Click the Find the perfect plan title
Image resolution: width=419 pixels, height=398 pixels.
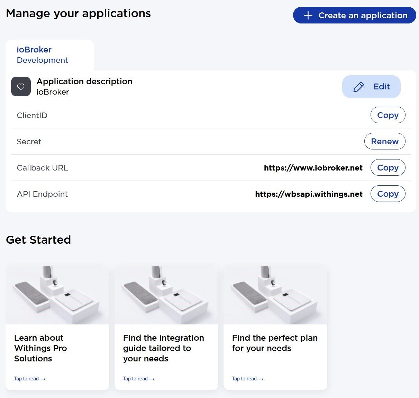tap(275, 343)
